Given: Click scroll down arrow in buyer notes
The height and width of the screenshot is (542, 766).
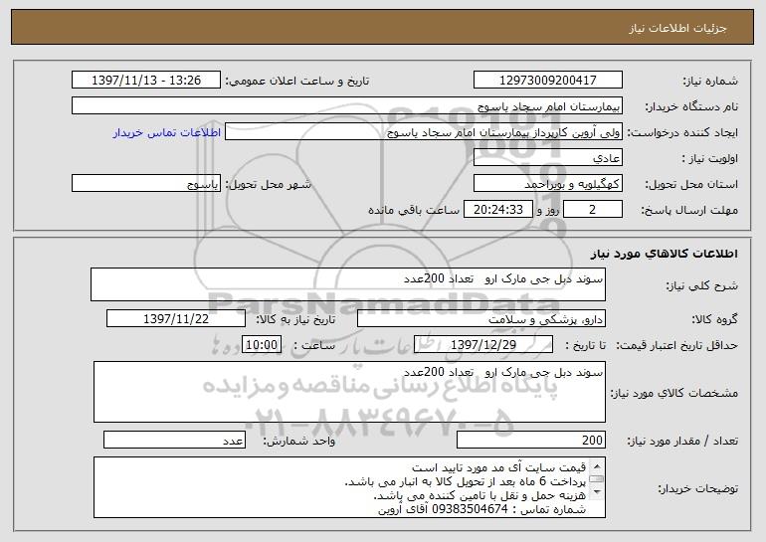Looking at the screenshot, I should [597, 491].
